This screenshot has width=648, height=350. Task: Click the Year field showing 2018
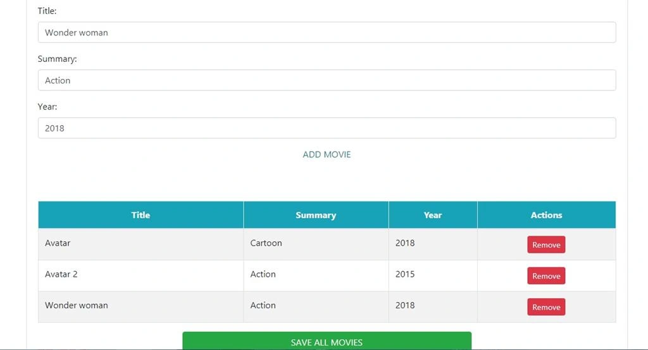[x=327, y=128]
